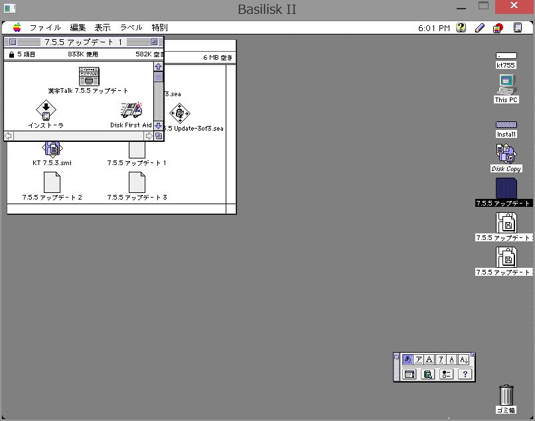Open the green dictionary tool button
This screenshot has width=535, height=421.
click(x=428, y=375)
